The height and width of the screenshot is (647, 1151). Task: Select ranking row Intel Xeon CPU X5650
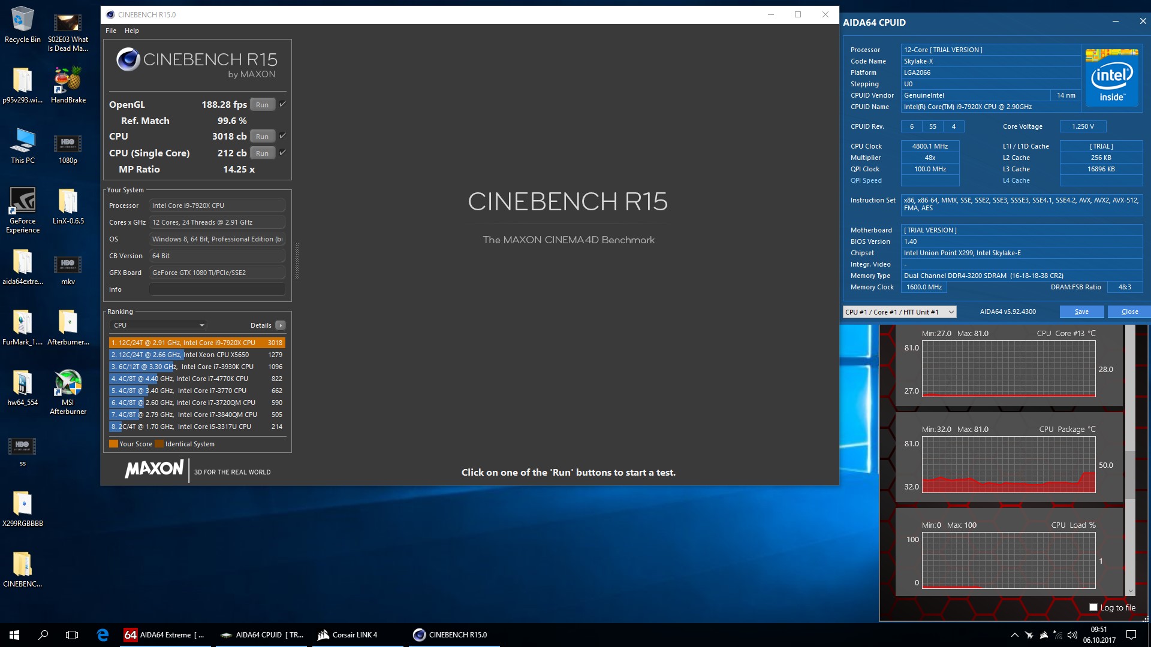pyautogui.click(x=197, y=355)
